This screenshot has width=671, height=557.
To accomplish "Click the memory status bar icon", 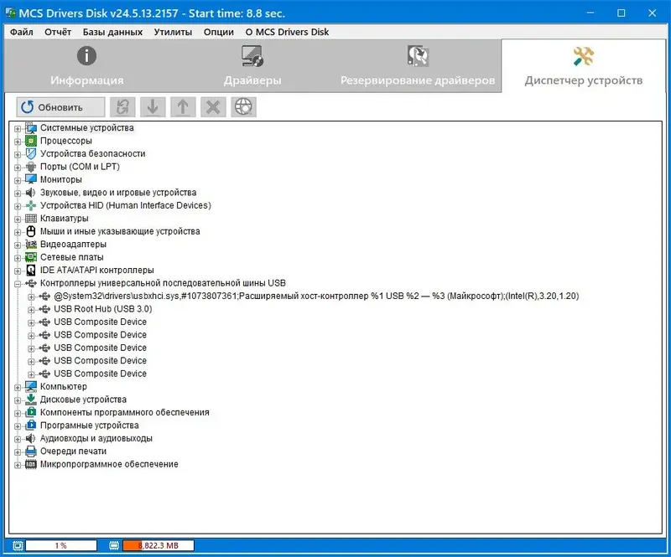I will 114,545.
